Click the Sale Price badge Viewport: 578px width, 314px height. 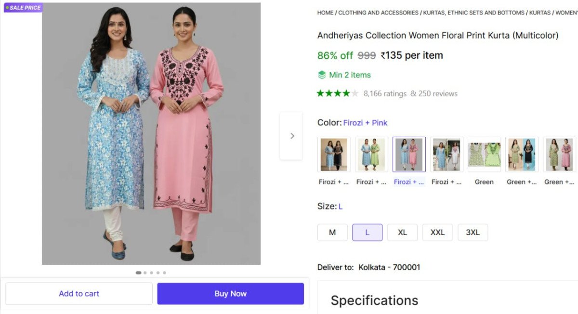click(x=23, y=8)
